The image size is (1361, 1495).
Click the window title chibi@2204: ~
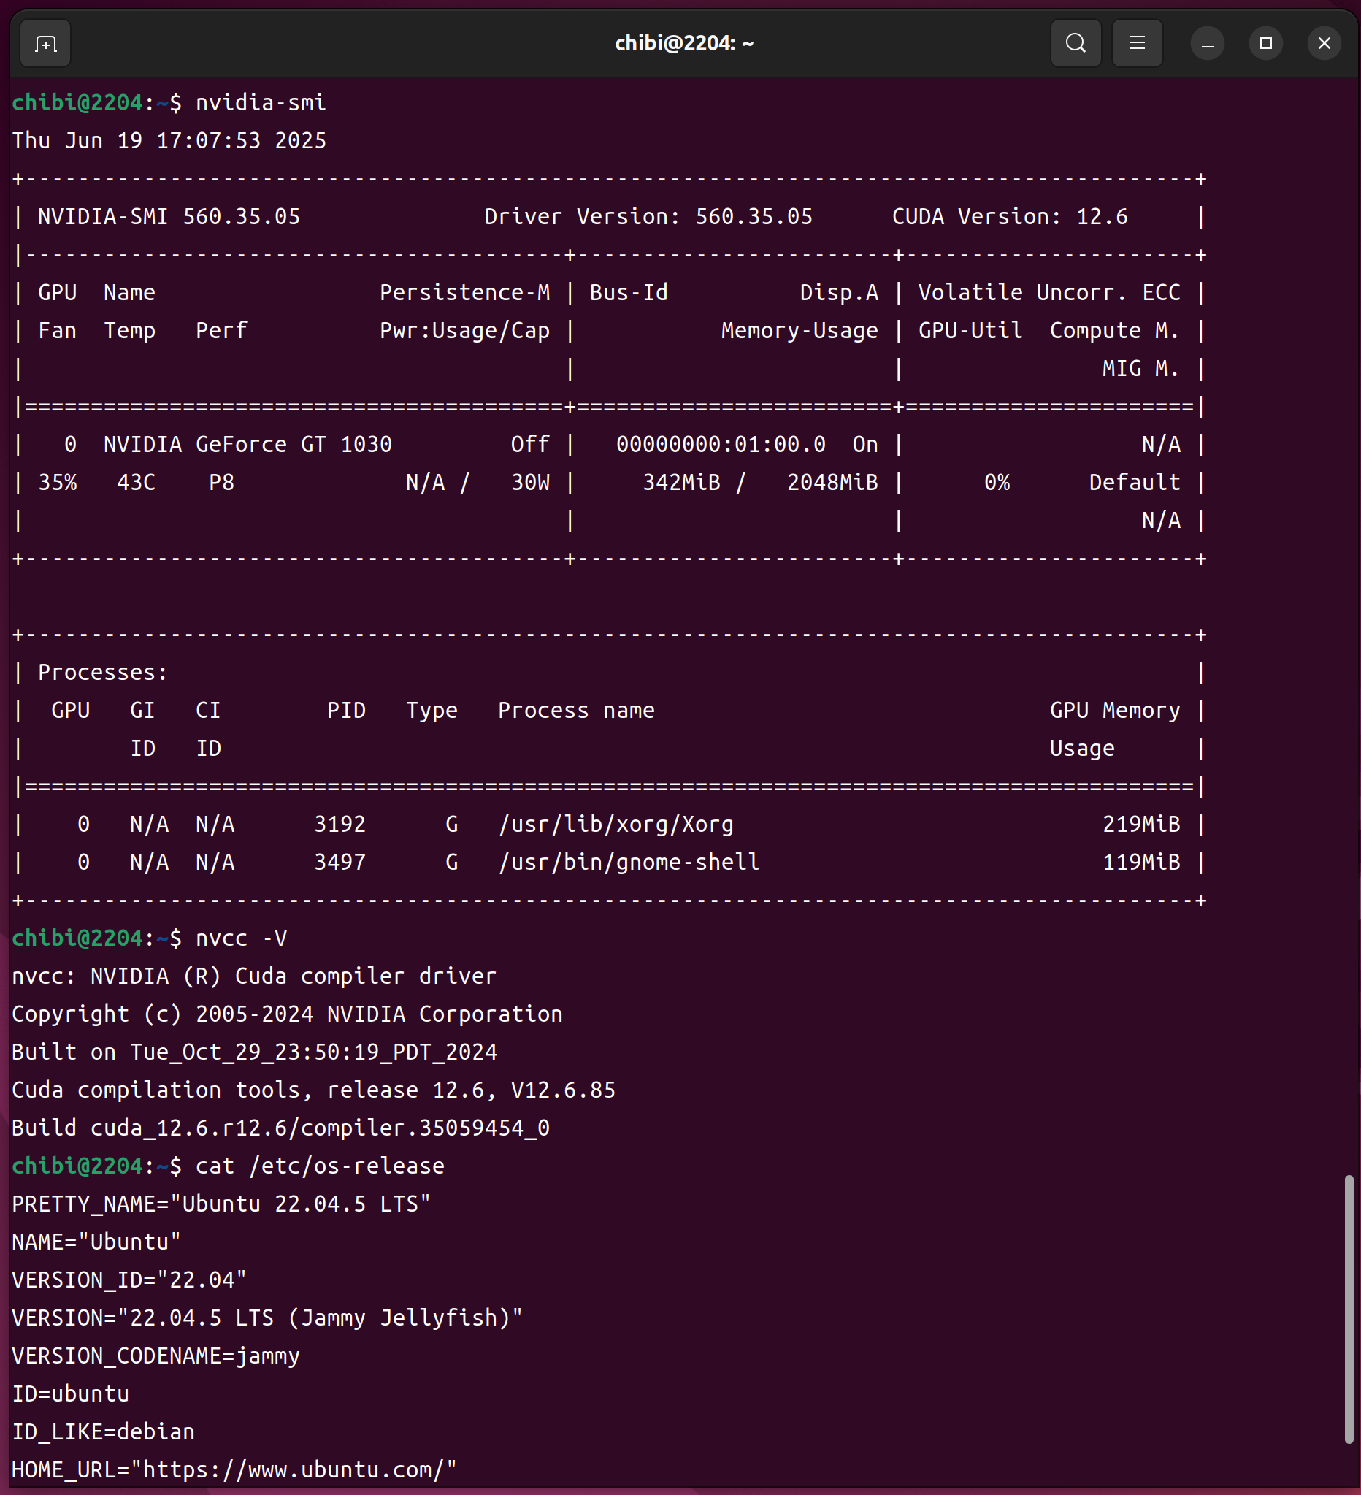pyautogui.click(x=683, y=44)
